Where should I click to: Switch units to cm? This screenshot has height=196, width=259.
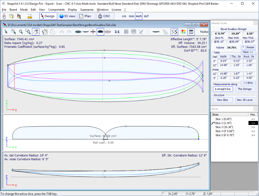pos(124,16)
